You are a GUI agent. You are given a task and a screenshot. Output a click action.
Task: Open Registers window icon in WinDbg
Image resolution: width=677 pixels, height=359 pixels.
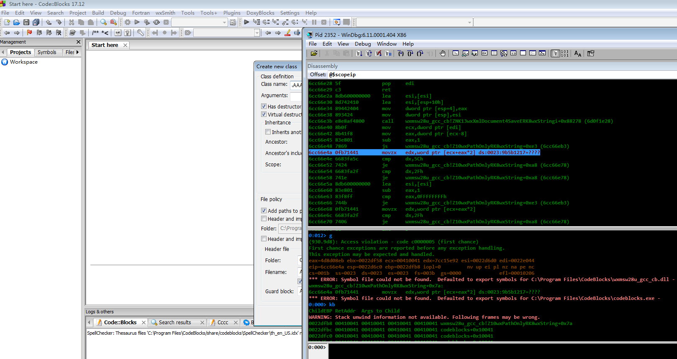coord(485,53)
